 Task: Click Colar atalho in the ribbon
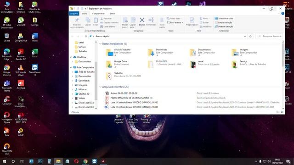click(x=108, y=27)
